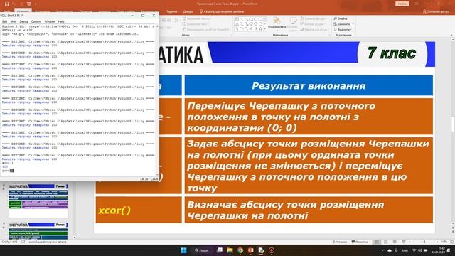Screen dimensions: 455x256
Task: Click the Quick Styles button in ribbon
Action: tap(293, 23)
